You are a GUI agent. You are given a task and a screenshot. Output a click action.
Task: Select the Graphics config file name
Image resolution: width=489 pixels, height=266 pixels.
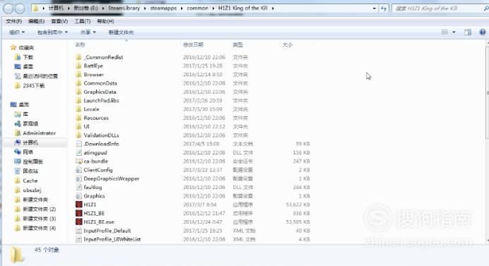point(94,196)
